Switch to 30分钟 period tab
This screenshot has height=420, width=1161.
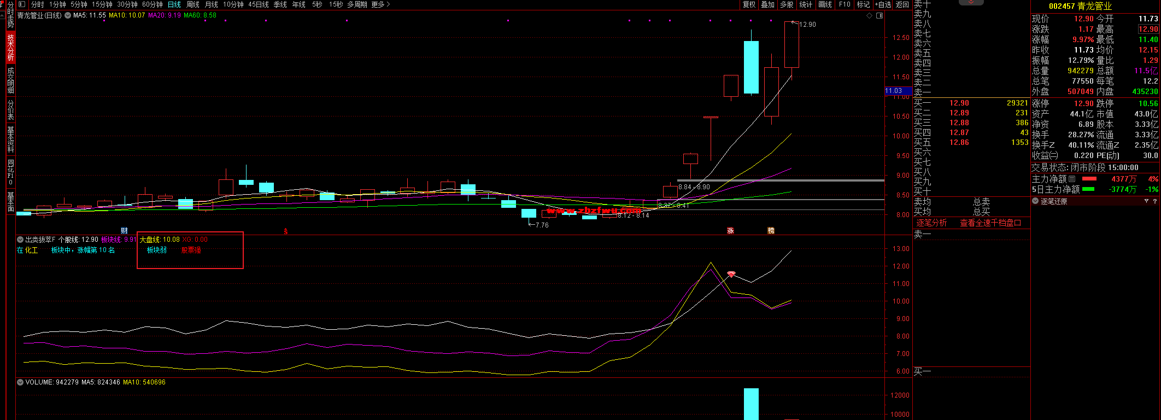coord(127,4)
